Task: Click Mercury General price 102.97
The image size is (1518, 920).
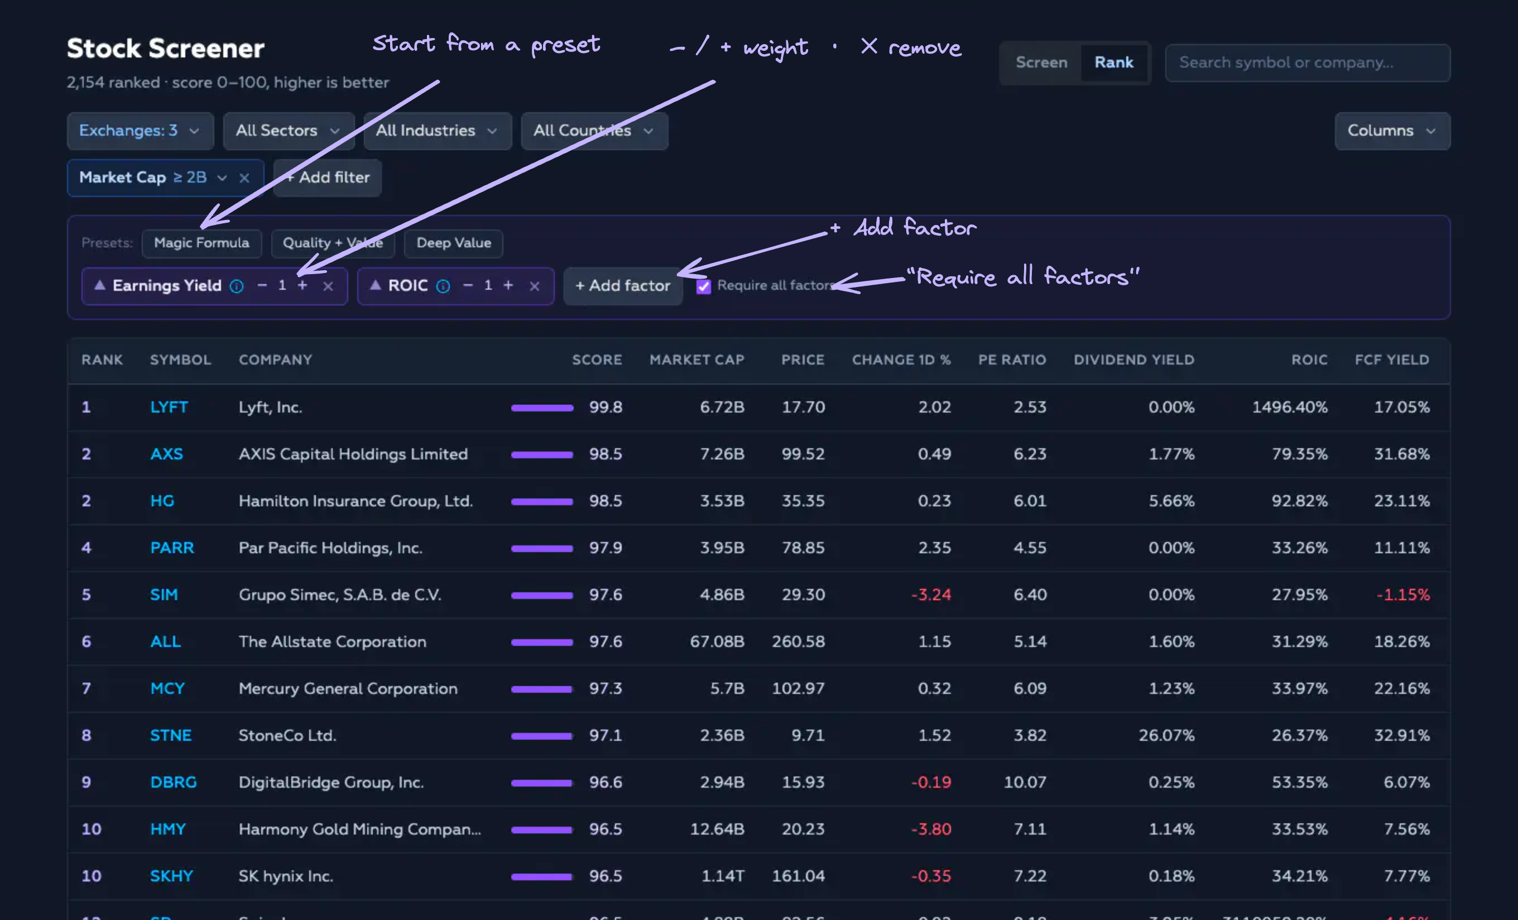Action: pos(799,688)
